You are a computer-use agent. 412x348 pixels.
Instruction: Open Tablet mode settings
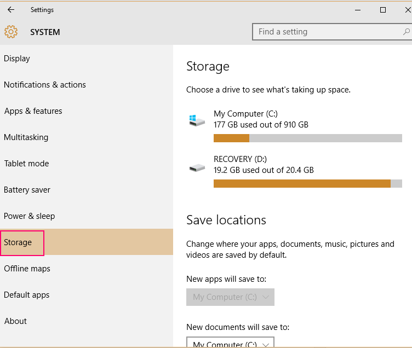(x=87, y=163)
